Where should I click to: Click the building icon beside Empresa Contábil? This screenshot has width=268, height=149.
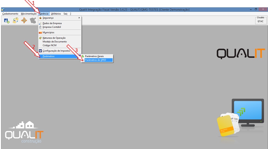coord(40,27)
